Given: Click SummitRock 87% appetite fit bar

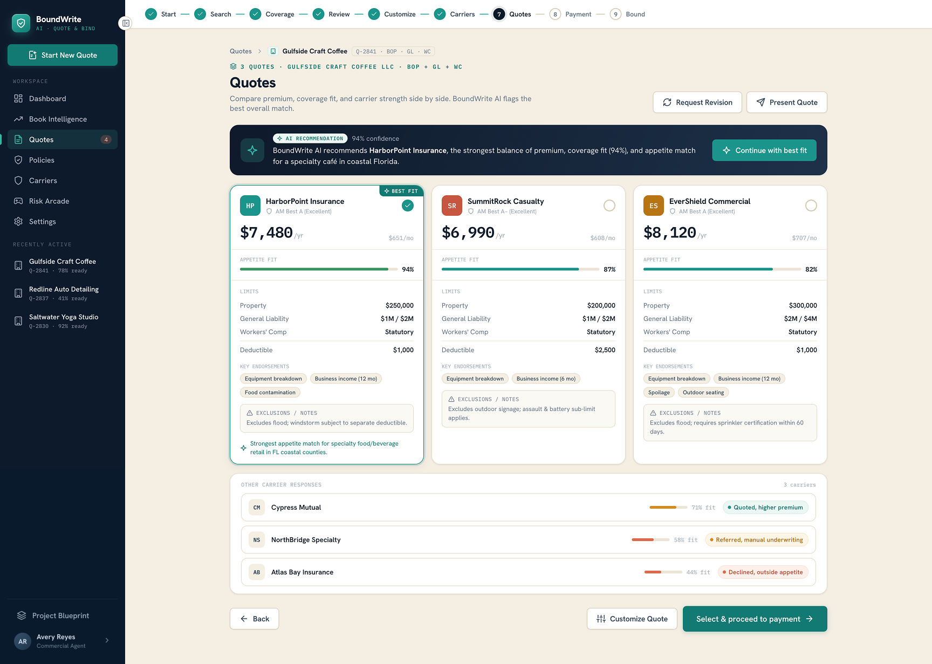Looking at the screenshot, I should click(520, 269).
